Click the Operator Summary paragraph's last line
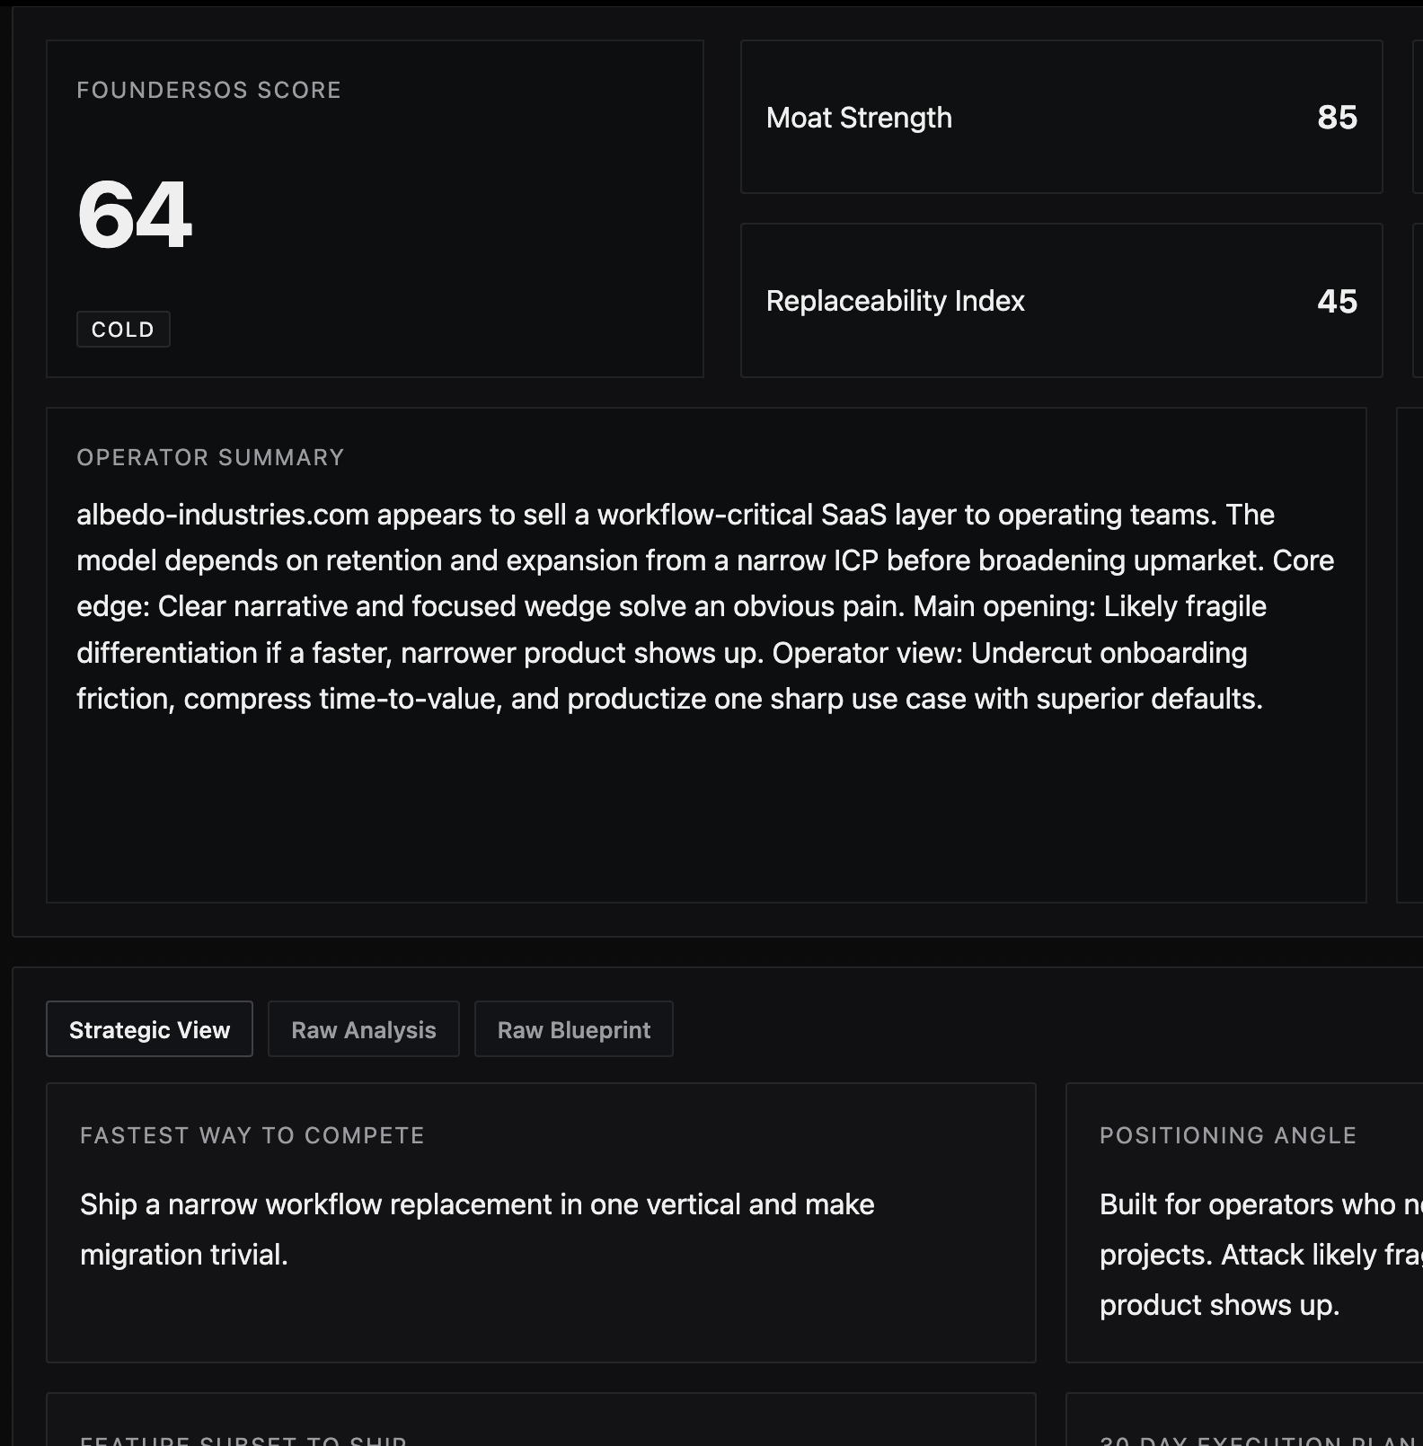 (x=669, y=699)
